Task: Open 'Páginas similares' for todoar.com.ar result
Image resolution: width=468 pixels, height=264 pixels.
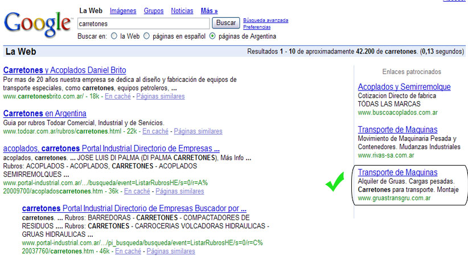Action: (x=198, y=131)
